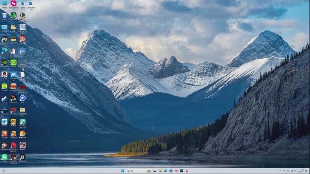Open the CapCut (Jianying) desktop shortcut
310x174 pixels.
[x=22, y=157]
